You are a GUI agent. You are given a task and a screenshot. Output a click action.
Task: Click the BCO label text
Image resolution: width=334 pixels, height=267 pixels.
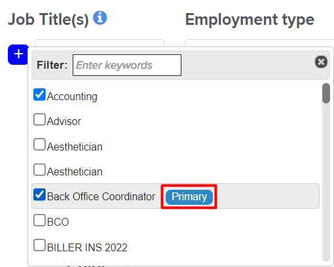click(58, 222)
